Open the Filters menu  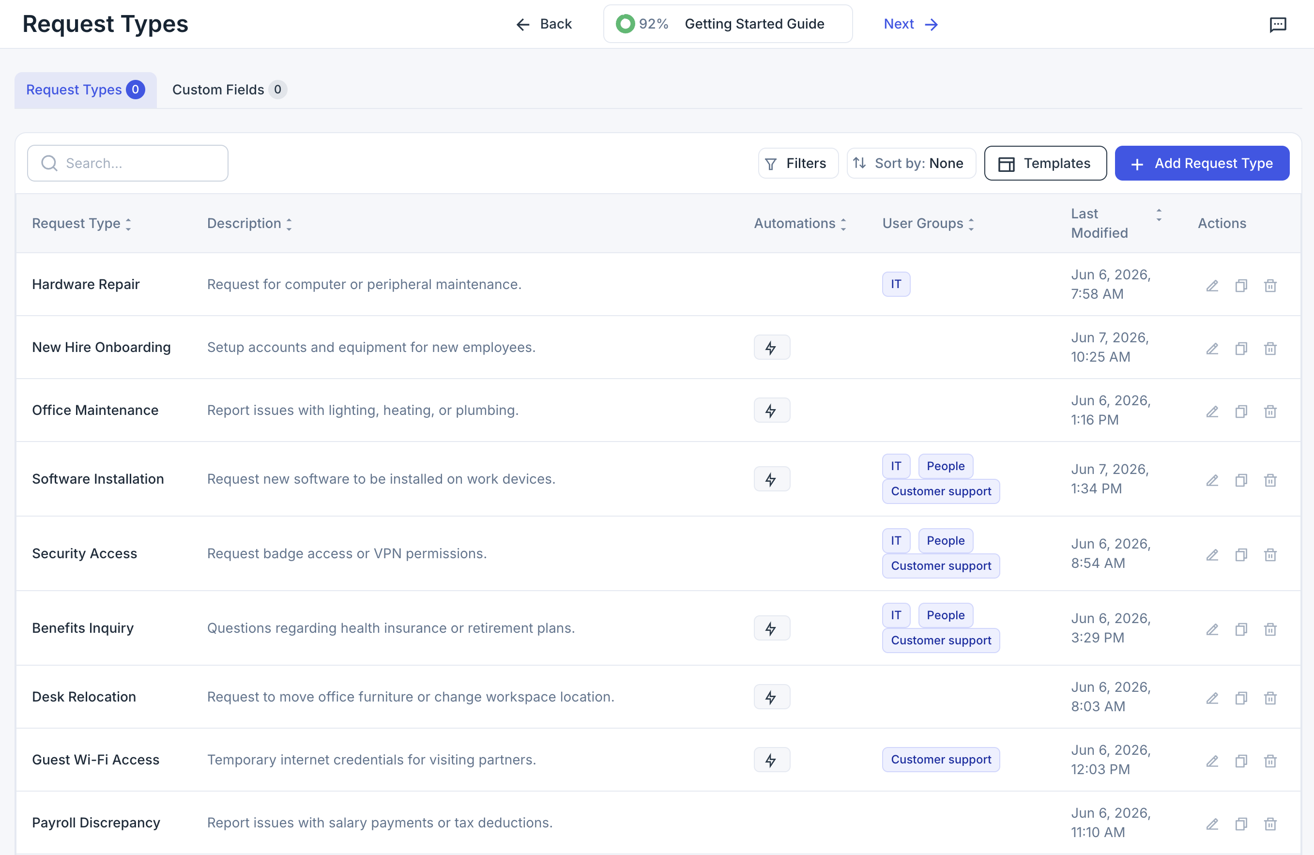(798, 163)
